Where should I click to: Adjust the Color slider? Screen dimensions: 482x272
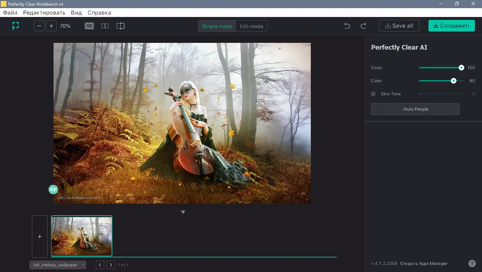coord(442,81)
